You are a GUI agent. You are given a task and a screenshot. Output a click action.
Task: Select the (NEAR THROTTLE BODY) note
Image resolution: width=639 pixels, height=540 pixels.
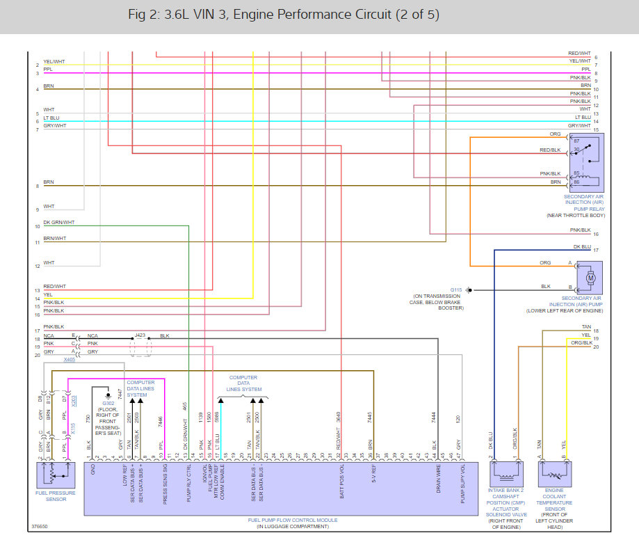click(576, 215)
